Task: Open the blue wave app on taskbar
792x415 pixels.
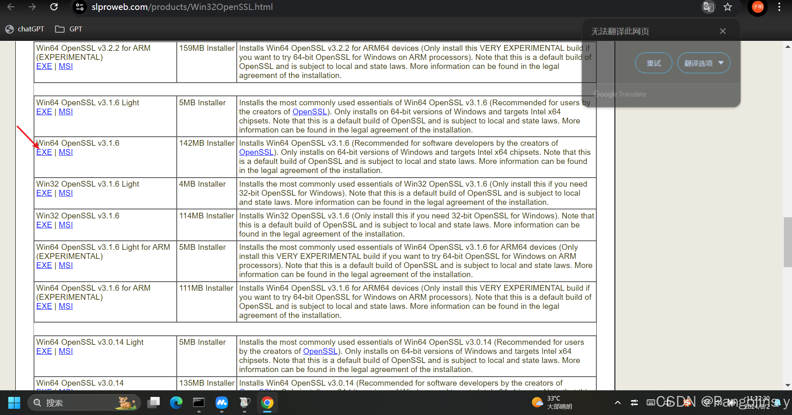Action: coord(222,403)
